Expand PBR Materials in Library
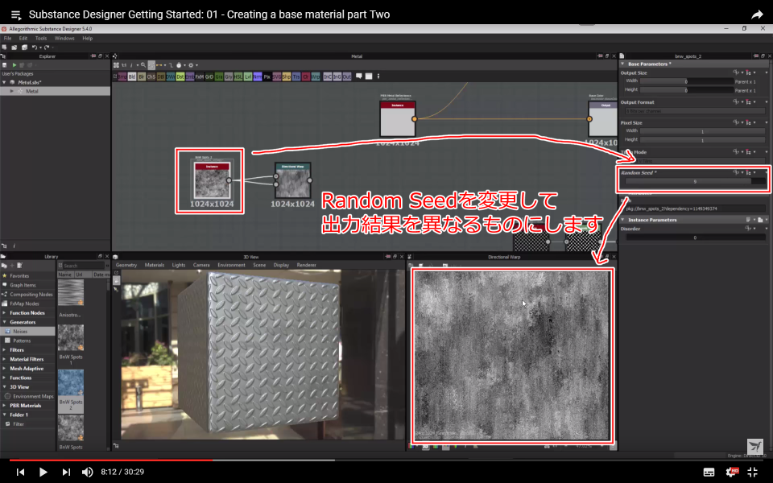This screenshot has width=773, height=483. 5,406
